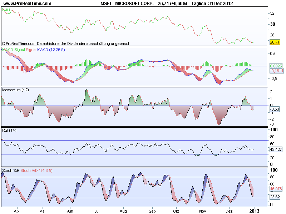Click the 28 price axis label
This screenshot has width=286, height=214.
[x=272, y=35]
